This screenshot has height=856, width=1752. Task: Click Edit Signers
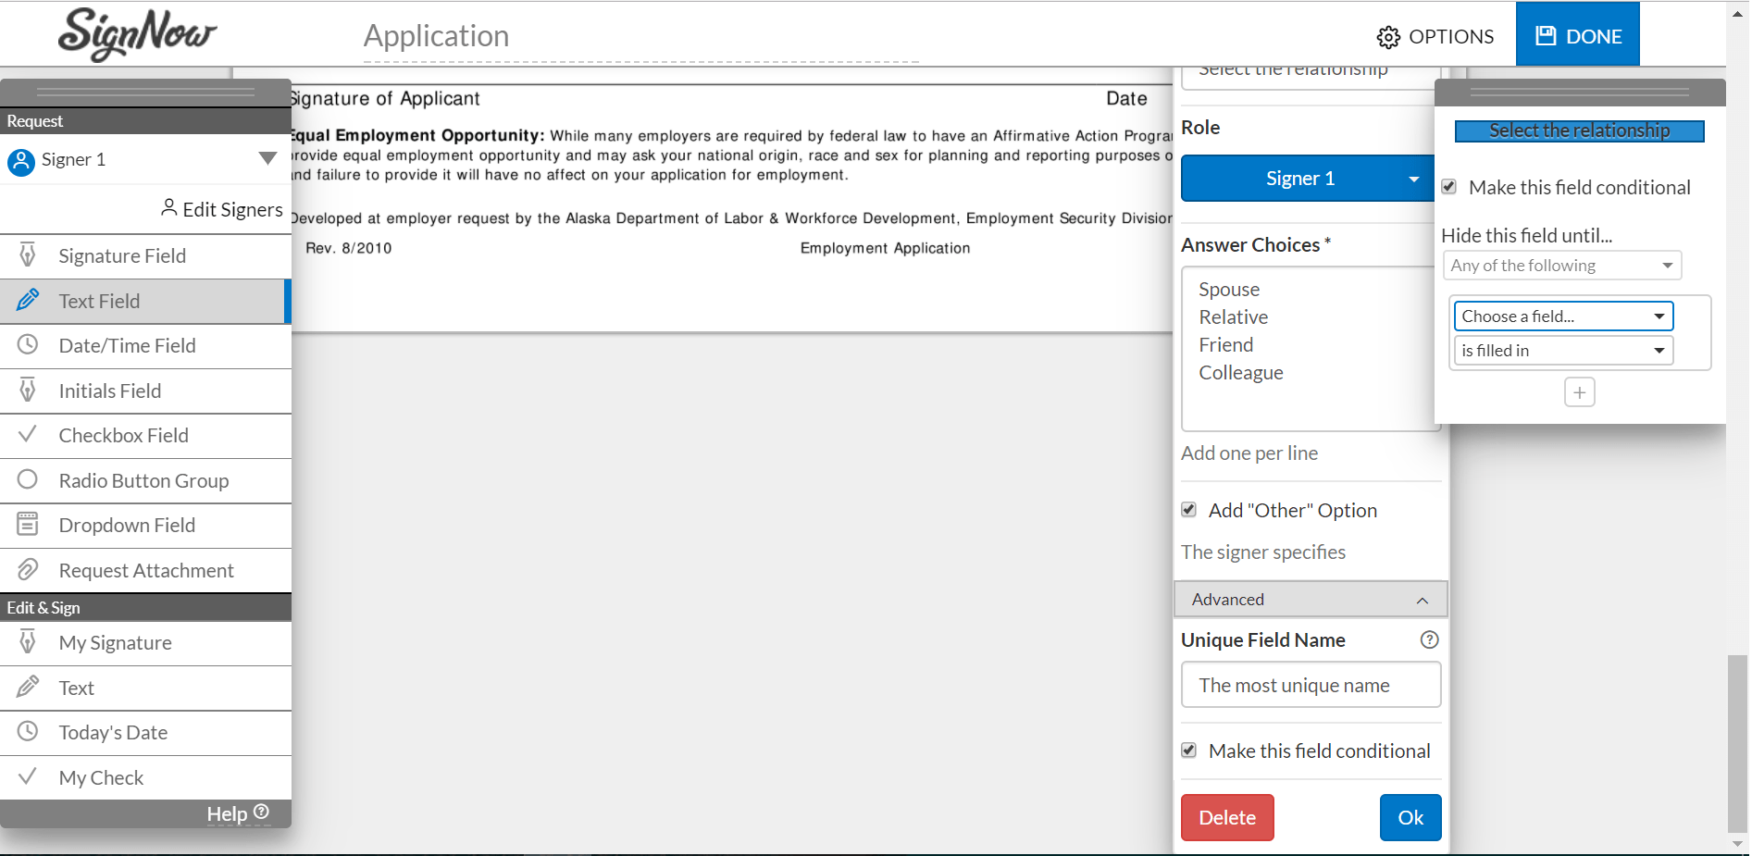(221, 209)
